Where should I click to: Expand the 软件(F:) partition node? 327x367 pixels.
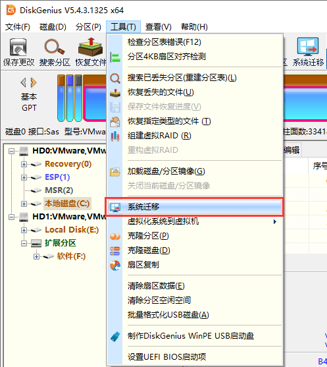36,257
